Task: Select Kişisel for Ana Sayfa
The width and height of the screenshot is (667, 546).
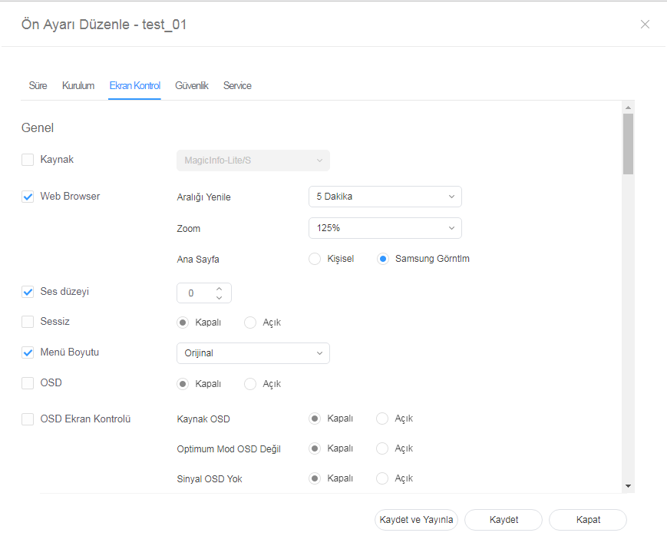Action: coord(315,259)
